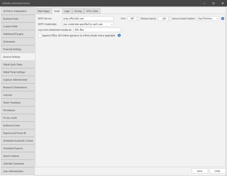The image size is (227, 176).
Task: Open the Login tab
Action: 67,11
